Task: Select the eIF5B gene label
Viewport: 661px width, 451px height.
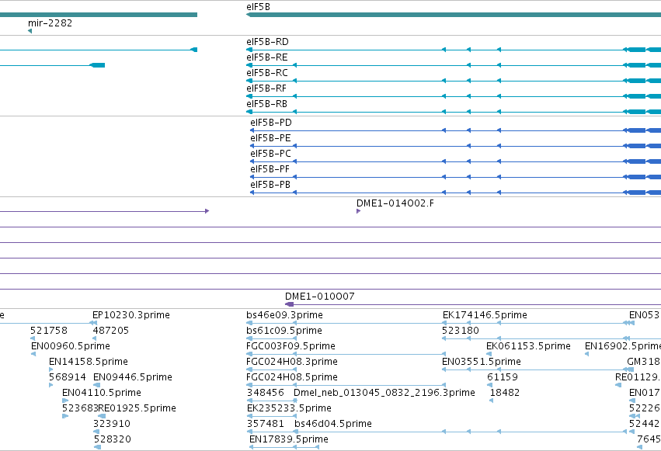Action: (x=258, y=7)
